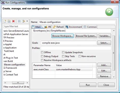This screenshot has width=120, height=93.
Task: Open the Refresh tab
Action: click(x=58, y=27)
